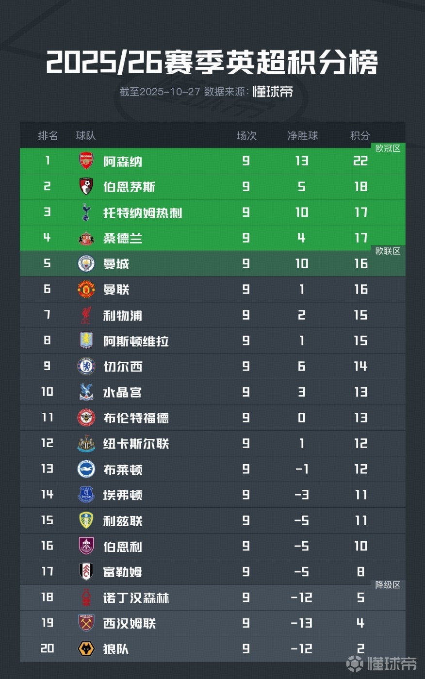Click the Chelsea club badge
425x679 pixels.
(x=86, y=366)
